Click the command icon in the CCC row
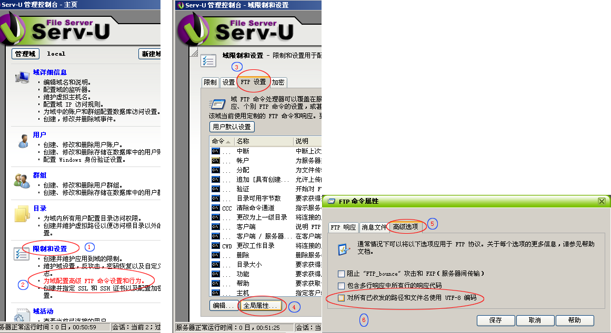Viewport: 611px width, 333px height. [x=215, y=208]
